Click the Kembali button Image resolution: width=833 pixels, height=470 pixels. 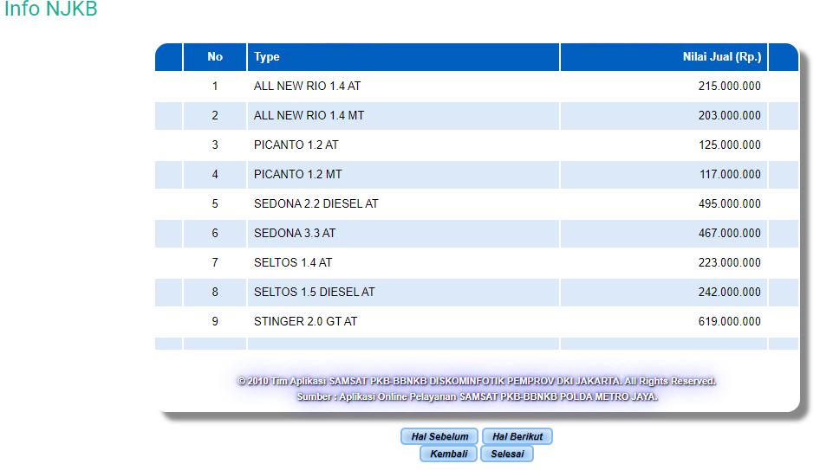(448, 454)
